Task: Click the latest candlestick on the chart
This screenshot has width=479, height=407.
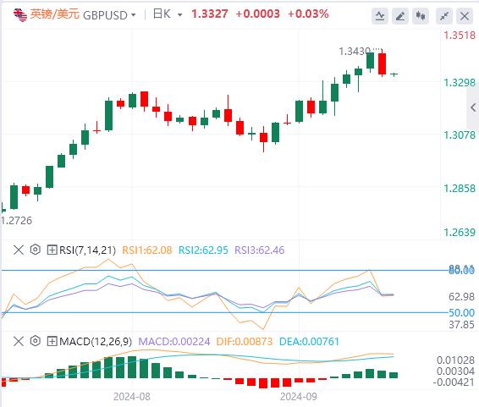Action: click(394, 74)
